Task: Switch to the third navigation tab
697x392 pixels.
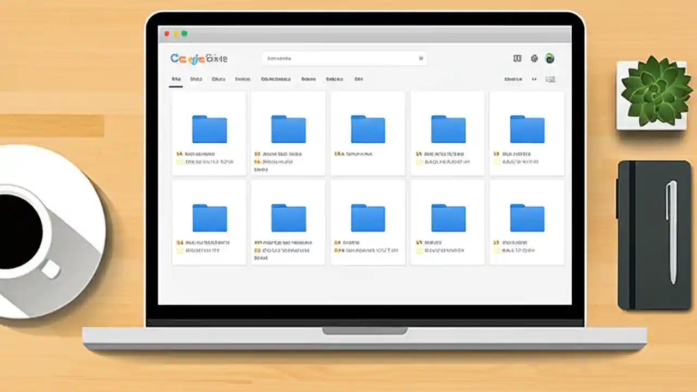Action: point(218,79)
